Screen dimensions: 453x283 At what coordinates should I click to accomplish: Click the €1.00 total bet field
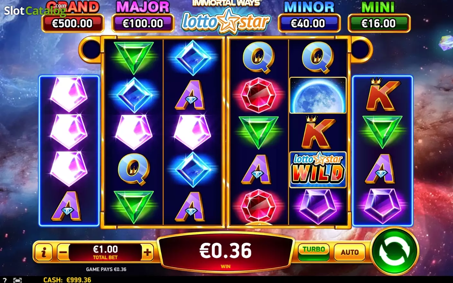point(105,252)
